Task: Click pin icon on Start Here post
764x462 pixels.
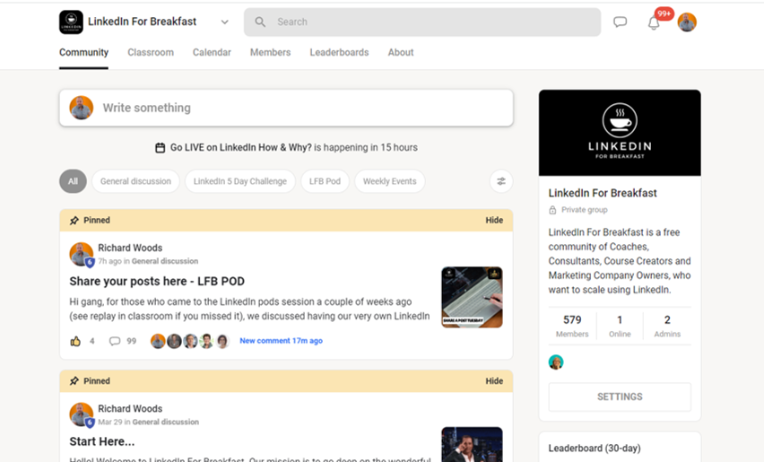Action: 74,381
